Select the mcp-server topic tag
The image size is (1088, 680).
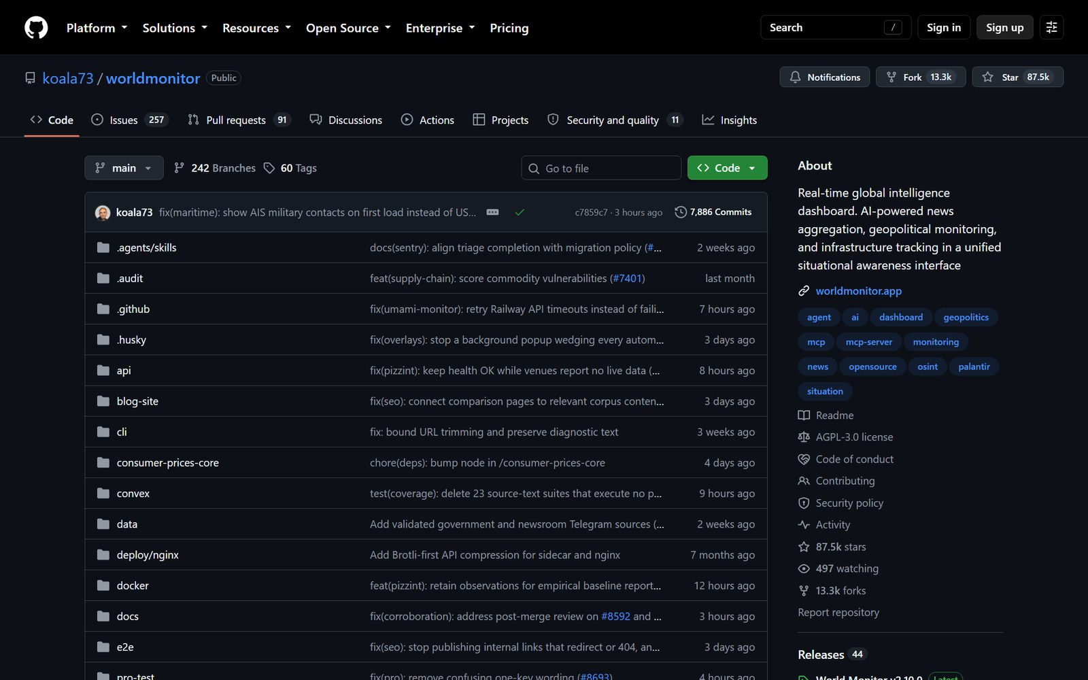point(868,342)
